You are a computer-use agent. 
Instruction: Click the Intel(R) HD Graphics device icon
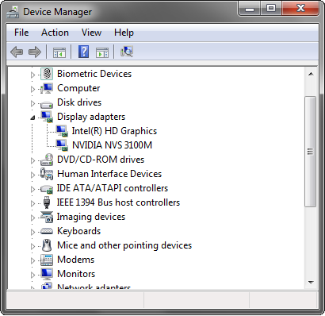[x=62, y=131]
